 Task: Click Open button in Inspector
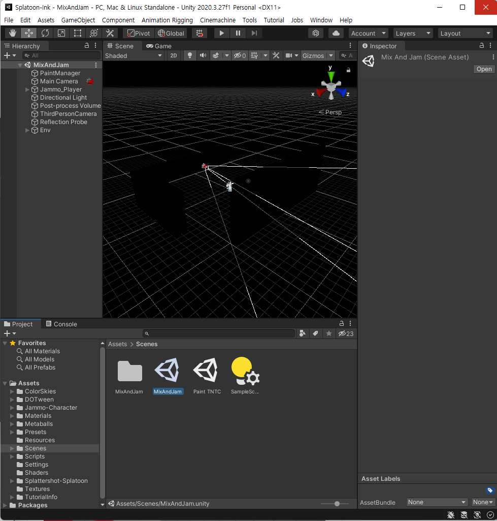(484, 69)
